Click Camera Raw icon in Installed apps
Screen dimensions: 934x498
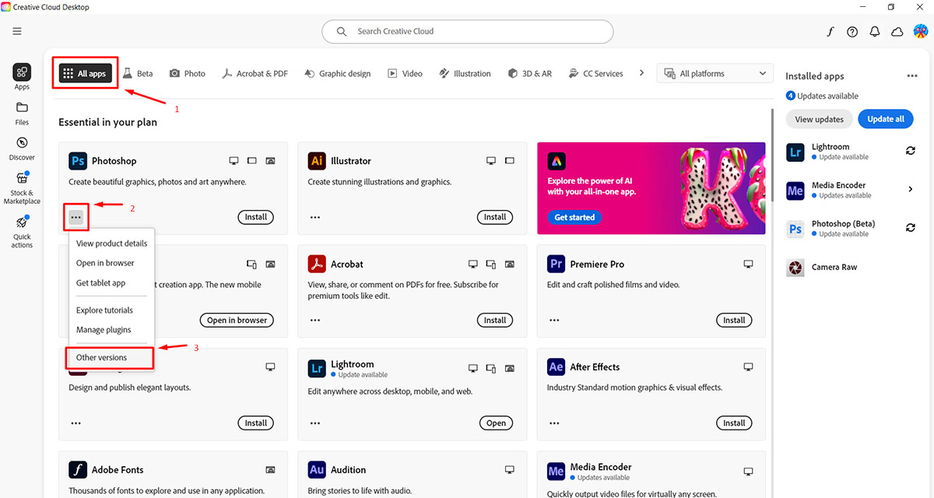click(x=795, y=268)
